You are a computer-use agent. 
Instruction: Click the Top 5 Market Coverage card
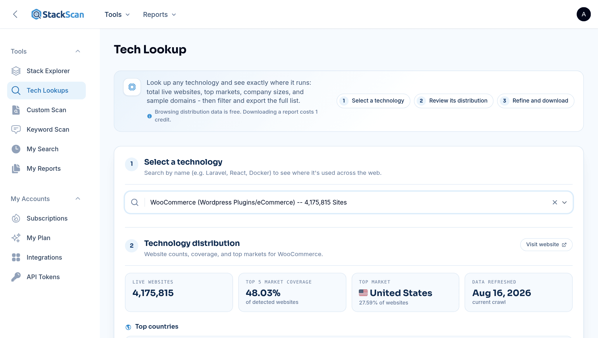click(x=292, y=292)
